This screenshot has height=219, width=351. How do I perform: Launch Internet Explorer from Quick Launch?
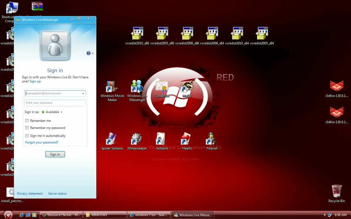(22, 215)
